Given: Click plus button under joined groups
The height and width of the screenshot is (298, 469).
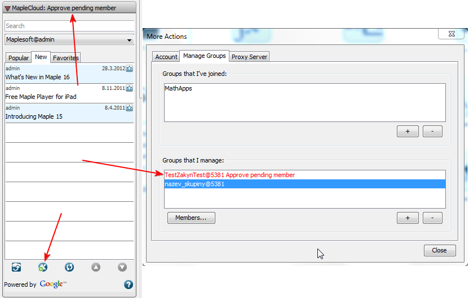Looking at the screenshot, I should pyautogui.click(x=408, y=131).
